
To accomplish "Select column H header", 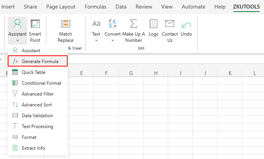I will point(156,73).
